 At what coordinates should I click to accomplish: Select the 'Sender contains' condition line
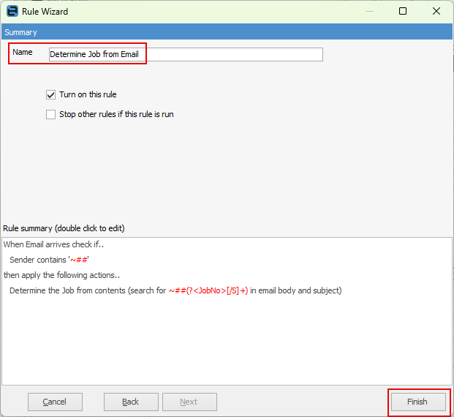[49, 260]
